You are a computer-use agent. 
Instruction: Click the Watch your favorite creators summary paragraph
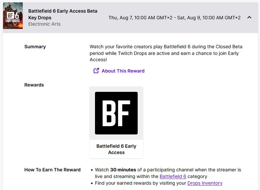pyautogui.click(x=166, y=53)
